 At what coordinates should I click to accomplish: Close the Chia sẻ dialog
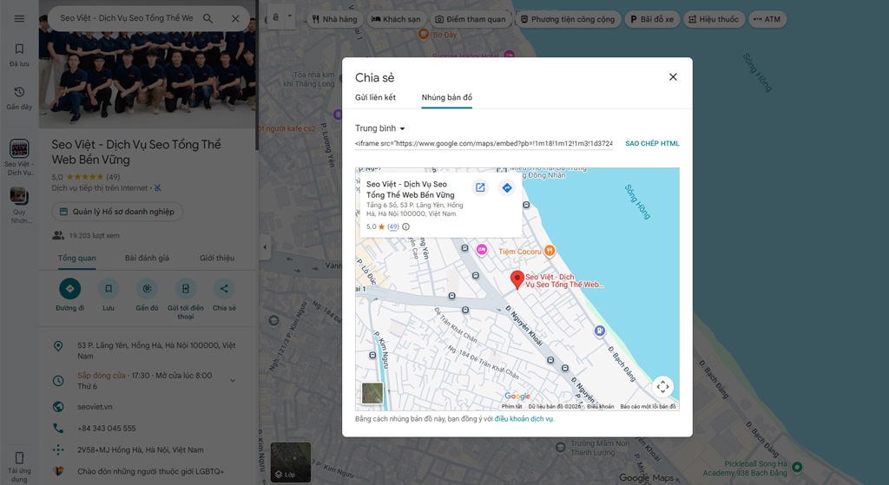pyautogui.click(x=673, y=77)
